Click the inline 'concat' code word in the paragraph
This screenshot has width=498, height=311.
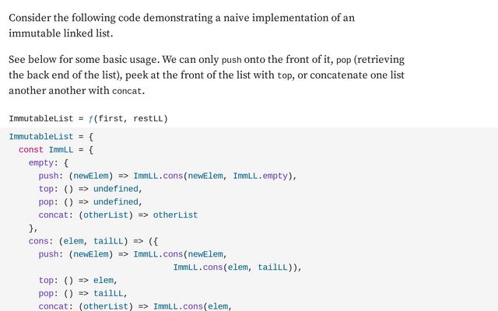pyautogui.click(x=128, y=92)
